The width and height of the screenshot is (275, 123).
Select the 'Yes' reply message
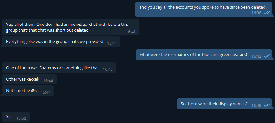(x=16, y=117)
